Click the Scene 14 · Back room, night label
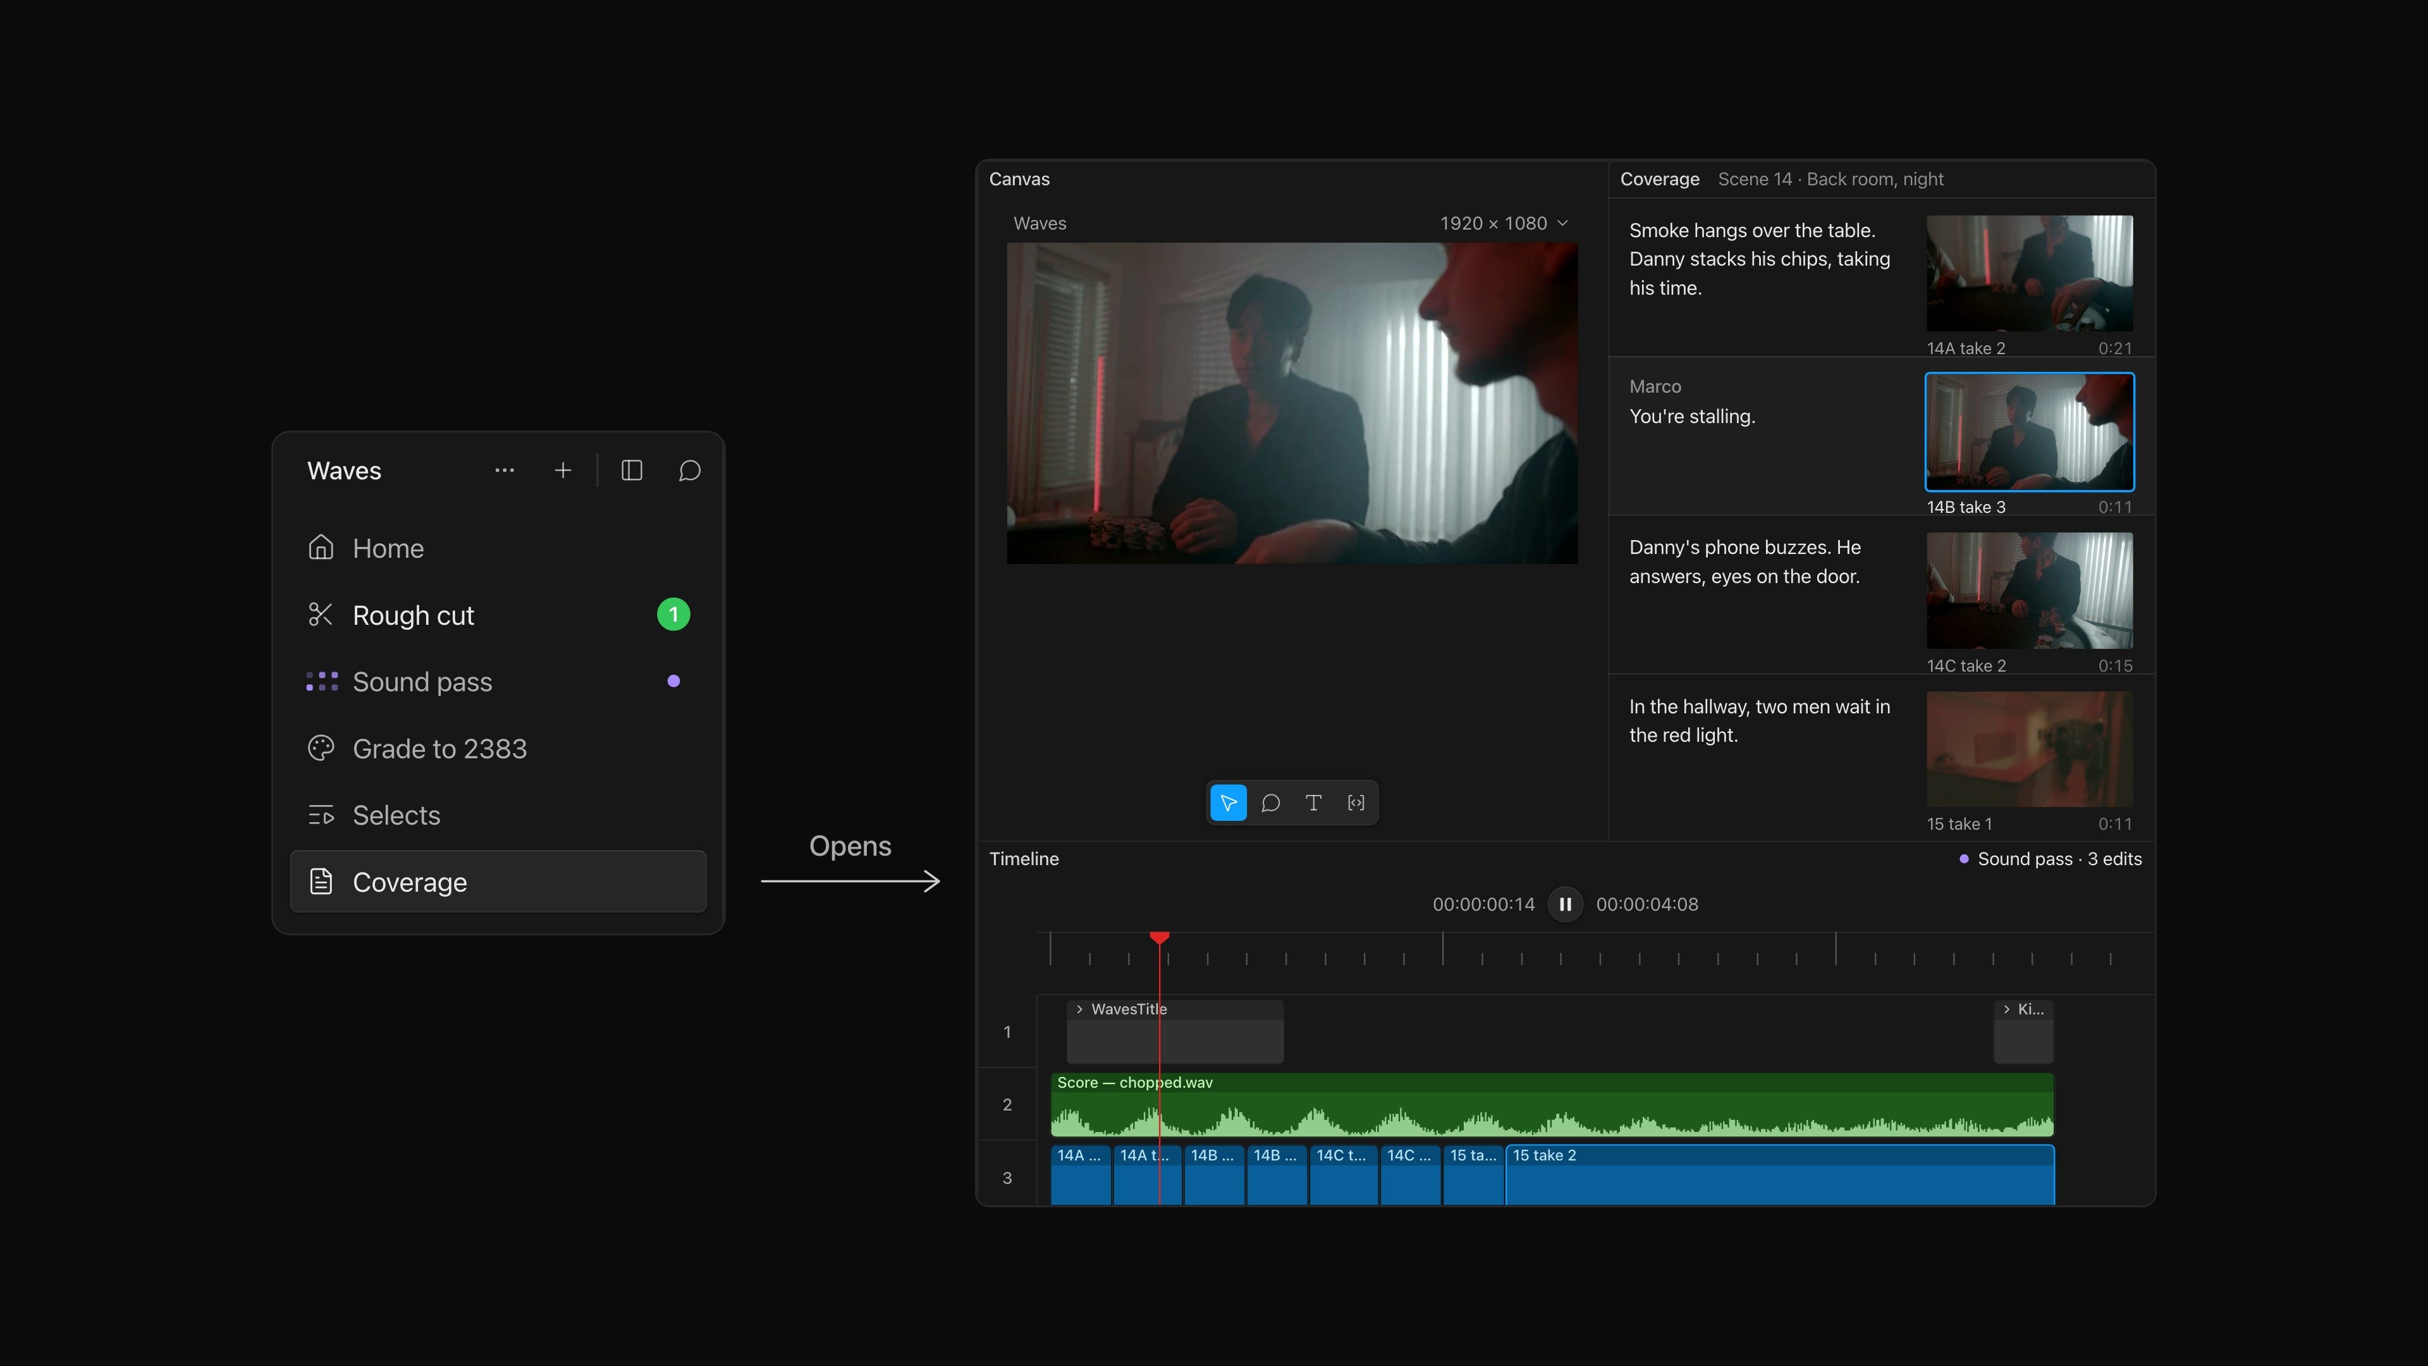The width and height of the screenshot is (2428, 1366). point(1830,179)
